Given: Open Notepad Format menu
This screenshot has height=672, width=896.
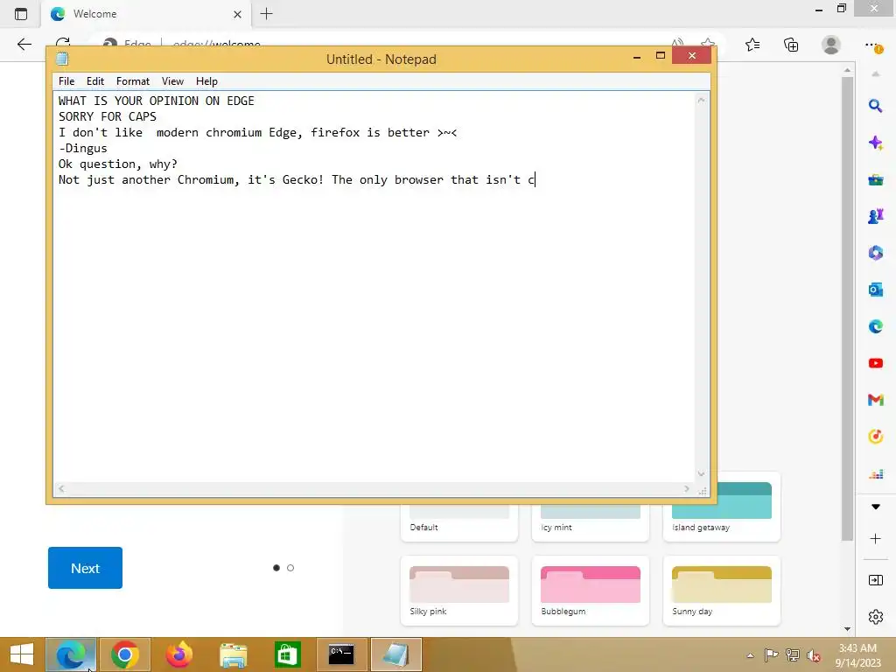Looking at the screenshot, I should 133,81.
